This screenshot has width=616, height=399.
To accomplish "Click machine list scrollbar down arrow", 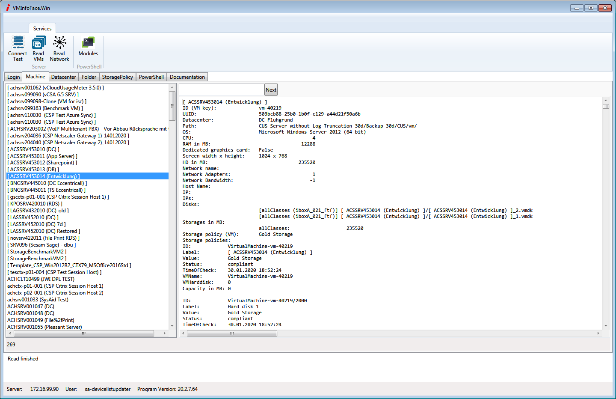I will click(x=172, y=326).
